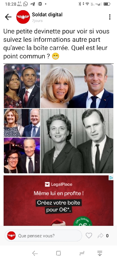Tap the Soldat digital channel name
Viewport: 117px width, 261px height.
coord(47,15)
